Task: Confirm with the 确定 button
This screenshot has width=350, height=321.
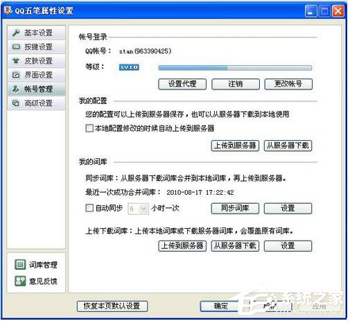Action: [220, 306]
